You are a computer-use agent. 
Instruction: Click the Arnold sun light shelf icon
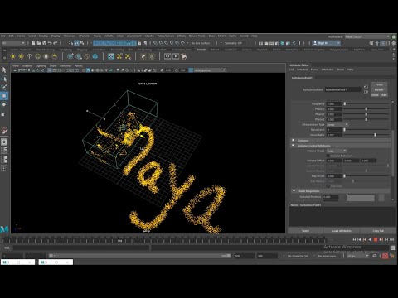(13, 56)
